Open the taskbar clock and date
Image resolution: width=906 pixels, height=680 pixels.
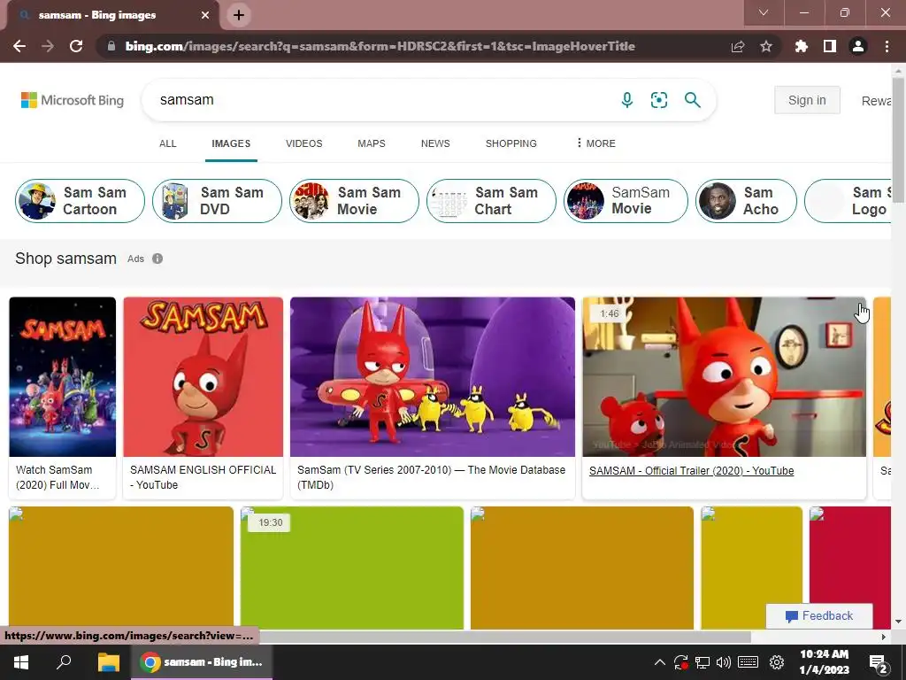pyautogui.click(x=825, y=662)
